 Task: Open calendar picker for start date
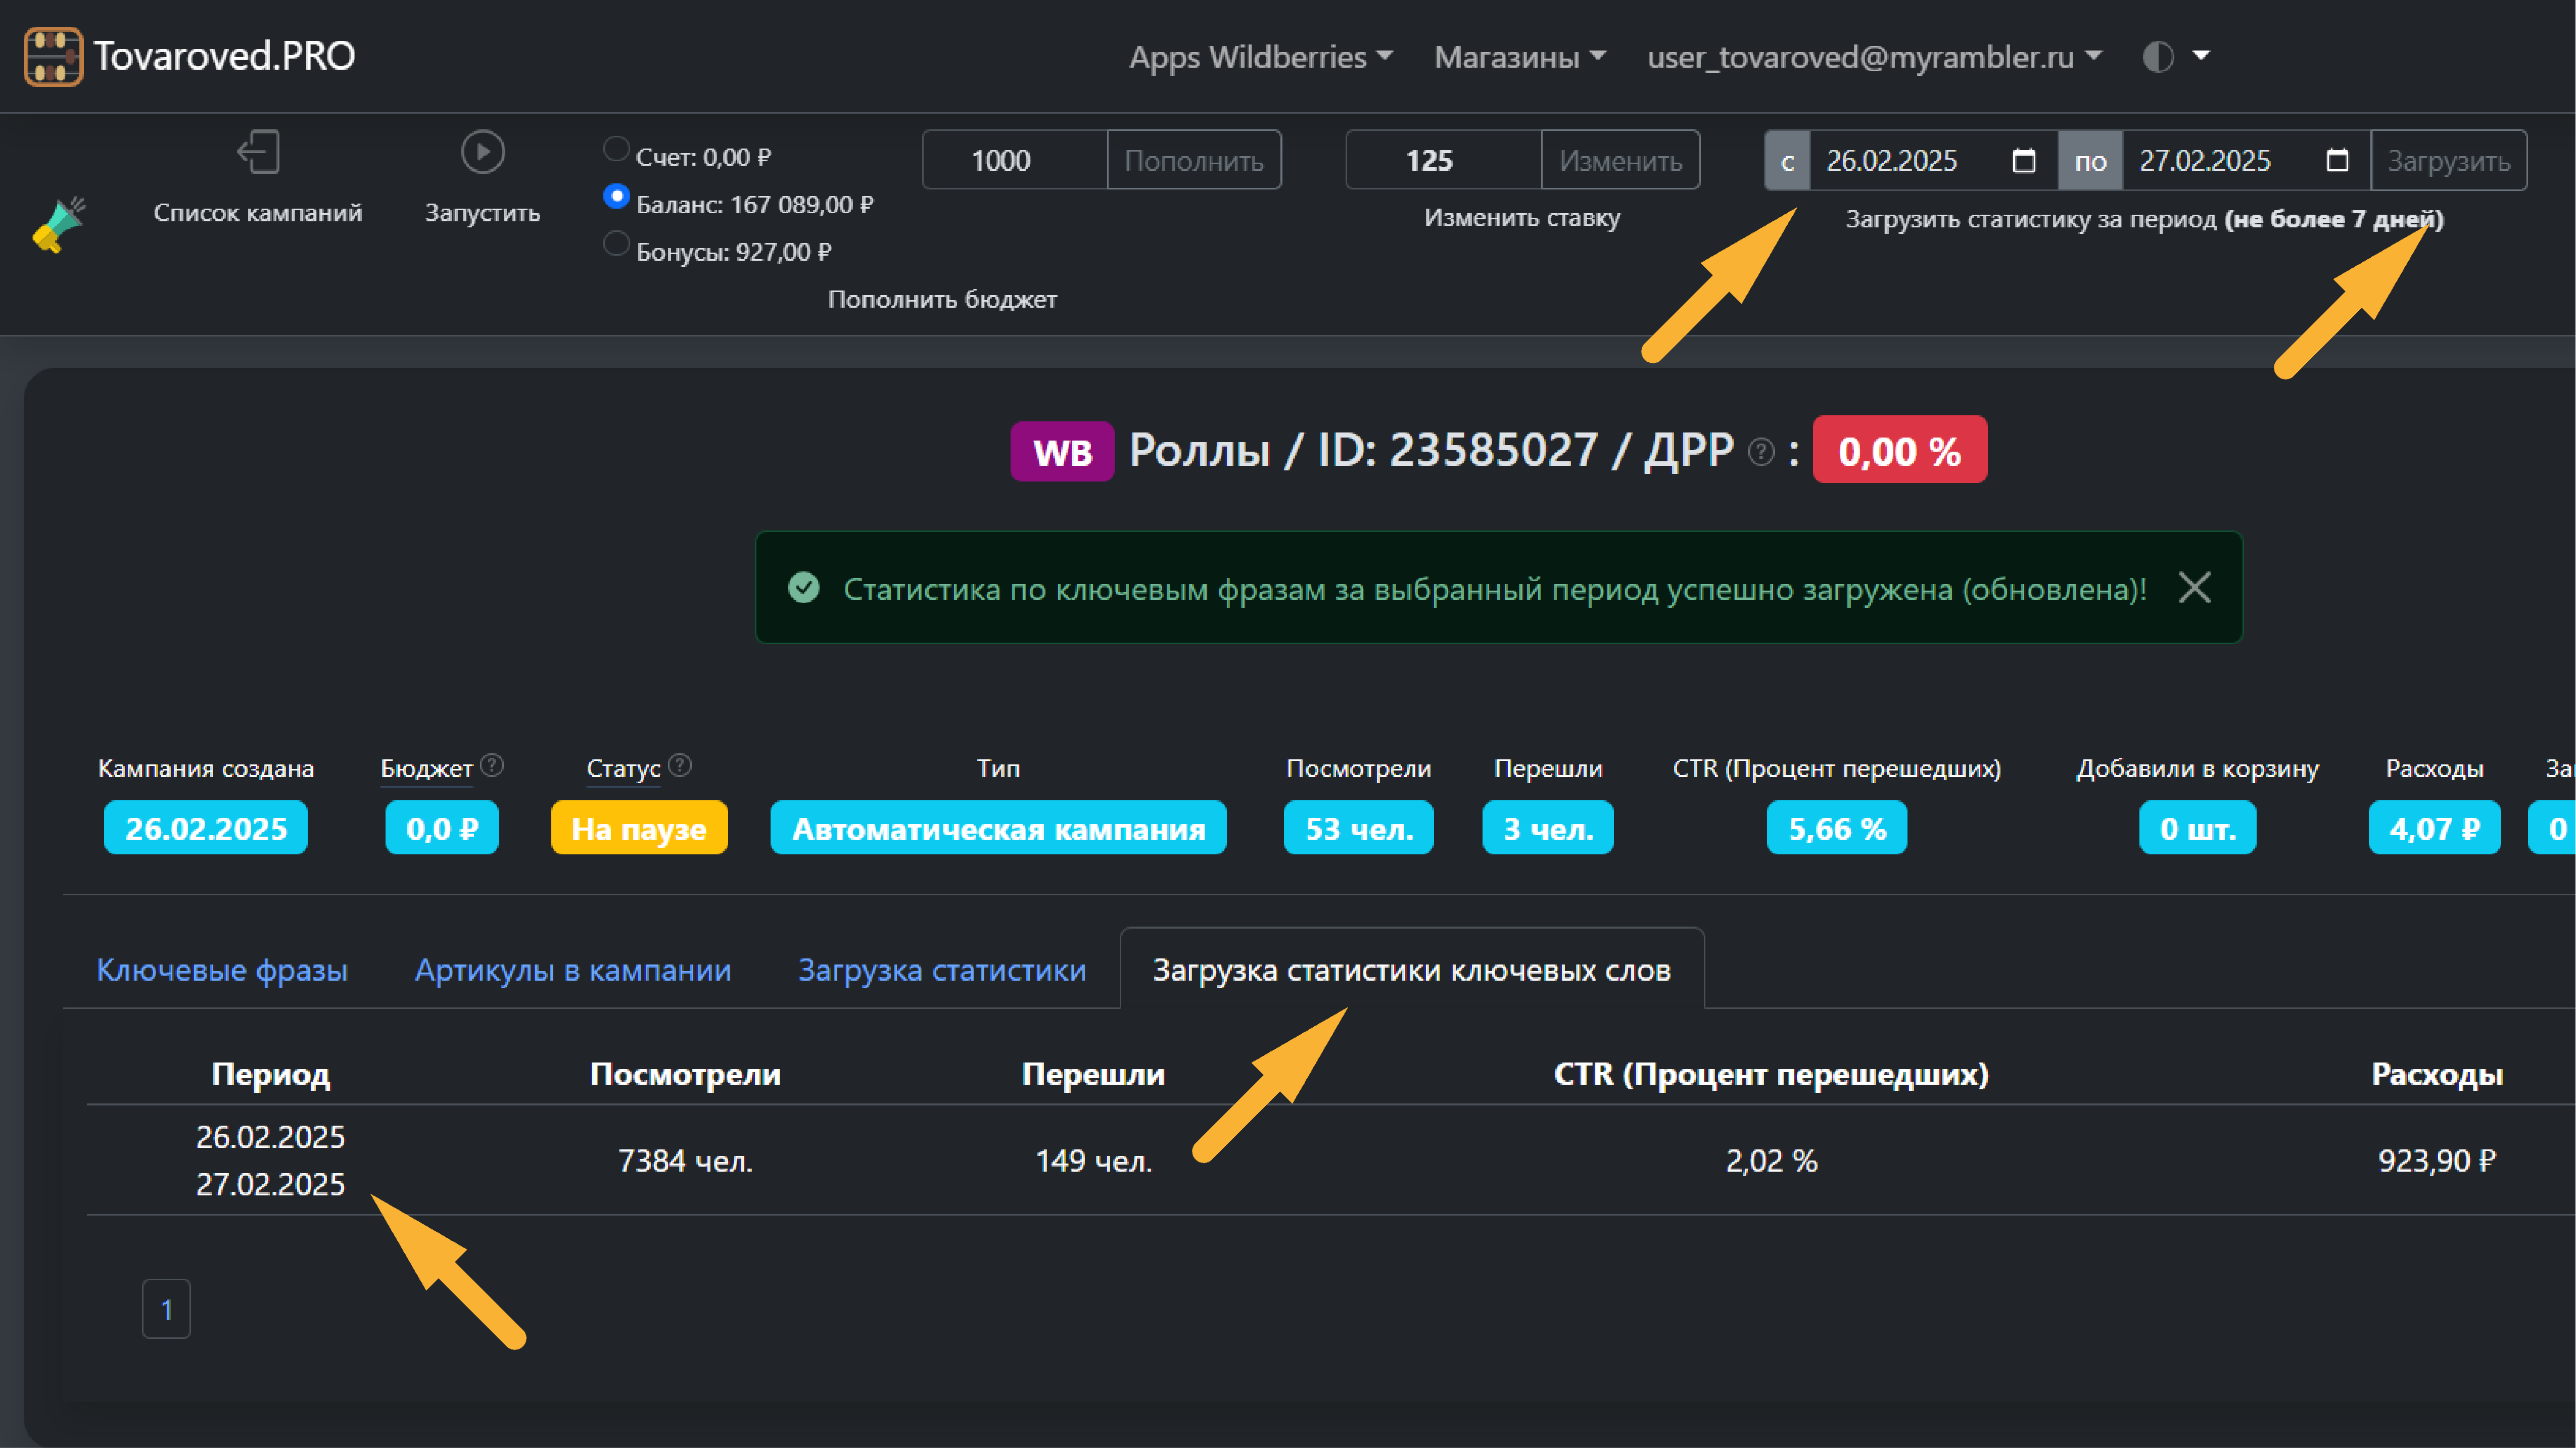(x=2023, y=160)
